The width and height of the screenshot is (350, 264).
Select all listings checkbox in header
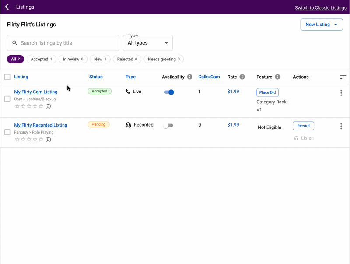click(7, 77)
